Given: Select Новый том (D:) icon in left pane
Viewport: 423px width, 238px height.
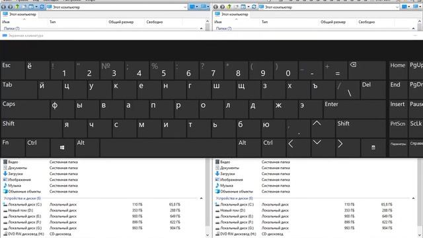Looking at the screenshot, I should click(x=5, y=210).
